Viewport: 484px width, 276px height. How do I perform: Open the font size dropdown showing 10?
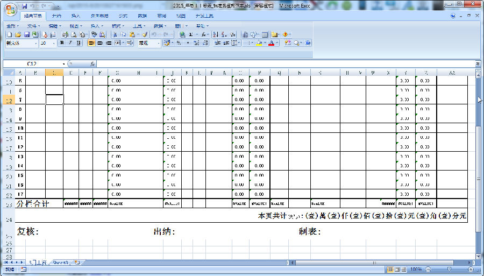point(54,44)
